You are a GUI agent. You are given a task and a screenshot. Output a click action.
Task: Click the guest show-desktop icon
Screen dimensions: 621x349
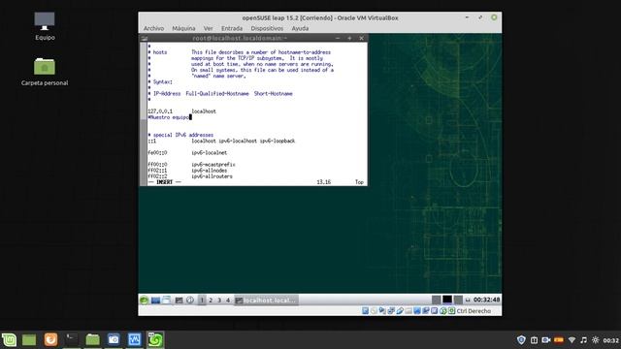coord(155,300)
